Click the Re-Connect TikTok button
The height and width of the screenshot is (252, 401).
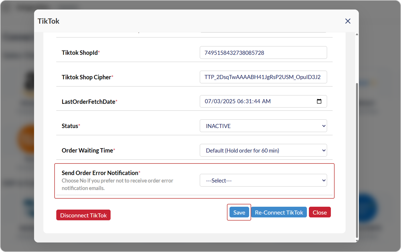279,212
